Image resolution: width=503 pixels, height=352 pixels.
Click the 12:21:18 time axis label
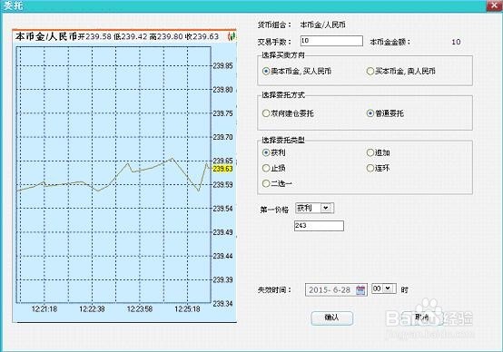pos(44,309)
